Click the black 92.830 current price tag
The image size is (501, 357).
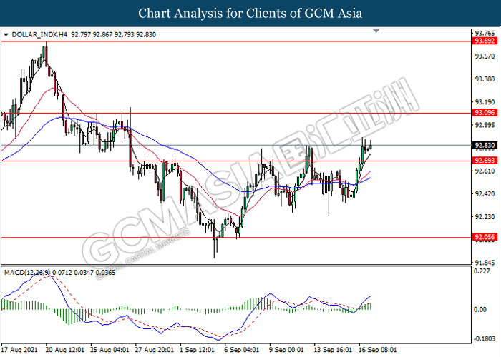pos(485,145)
